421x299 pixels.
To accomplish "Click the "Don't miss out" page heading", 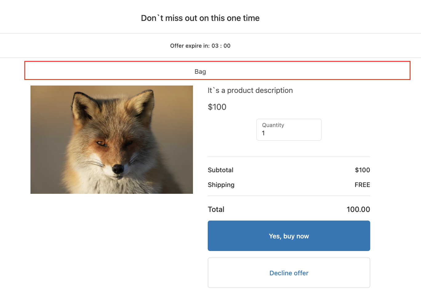I will point(200,18).
